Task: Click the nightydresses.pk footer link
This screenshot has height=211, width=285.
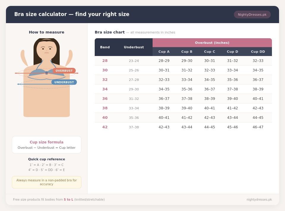Action: coord(259,199)
